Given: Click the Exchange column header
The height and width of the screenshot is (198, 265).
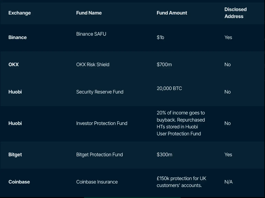Looking at the screenshot, I should tap(20, 13).
